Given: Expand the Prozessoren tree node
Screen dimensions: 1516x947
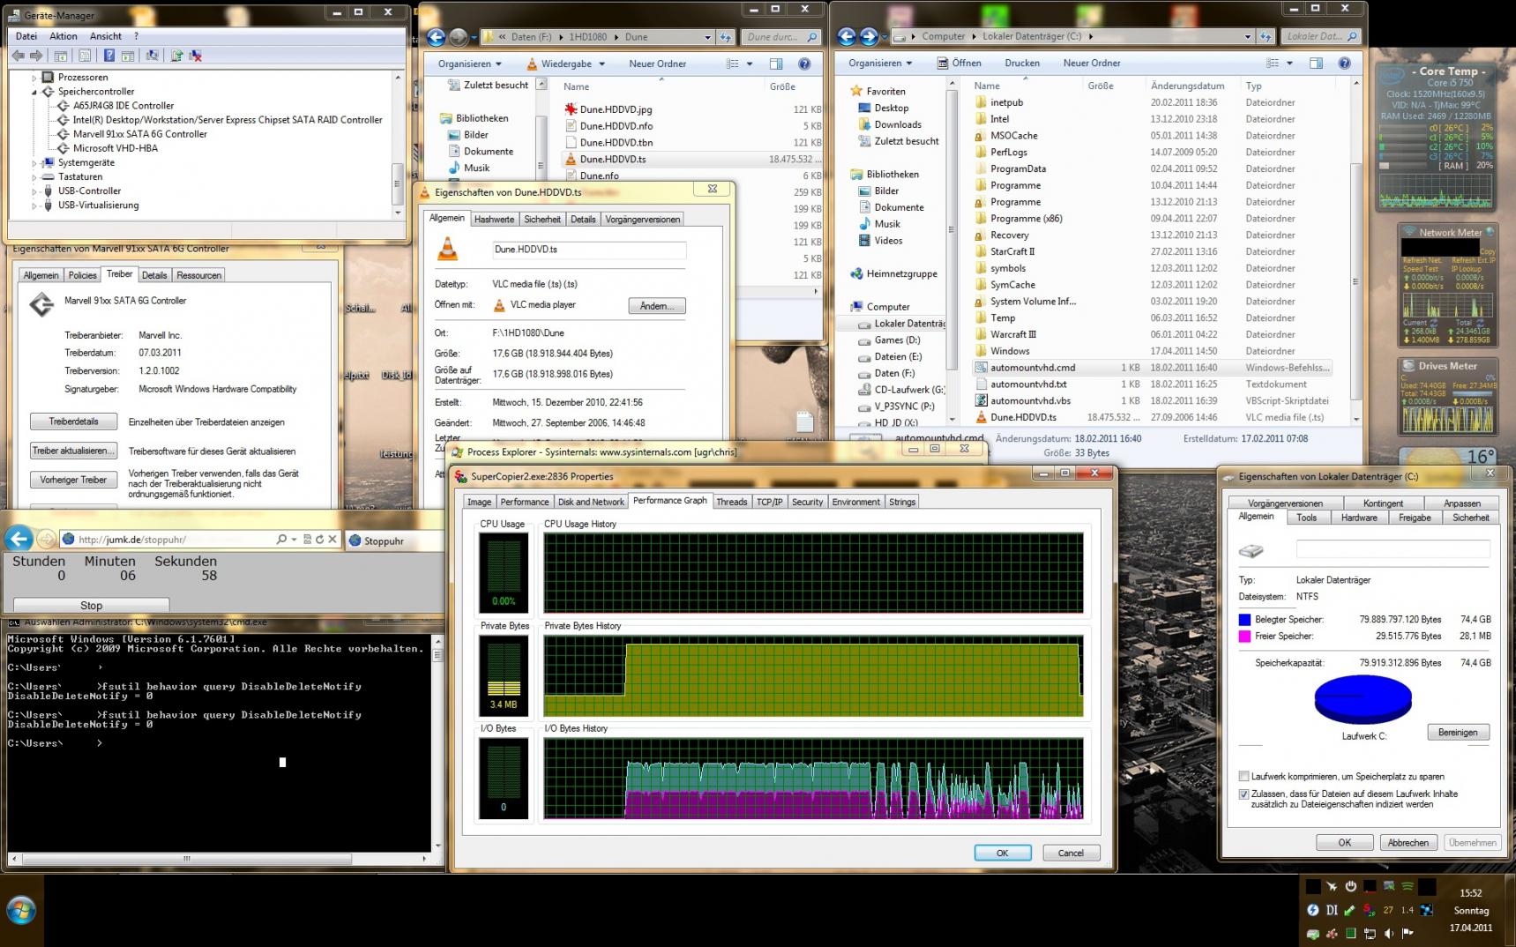Looking at the screenshot, I should click(x=34, y=78).
